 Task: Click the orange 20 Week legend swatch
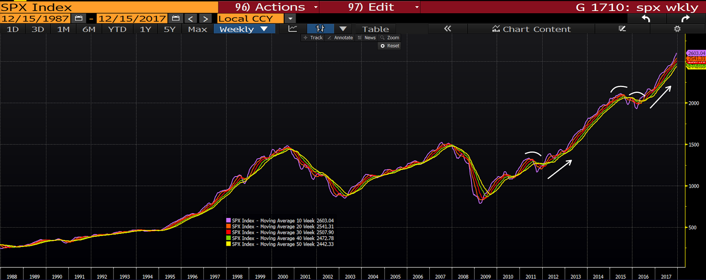(229, 226)
